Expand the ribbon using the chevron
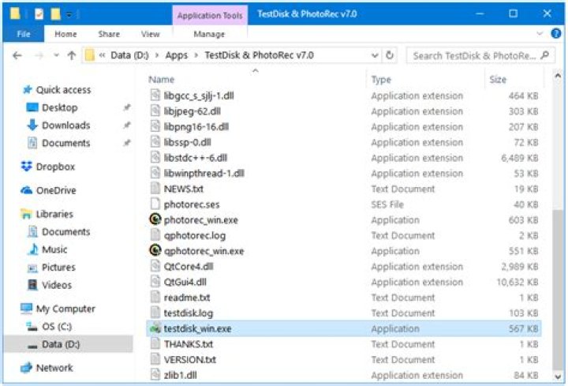Screen dimensions: 568x386 click(540, 34)
